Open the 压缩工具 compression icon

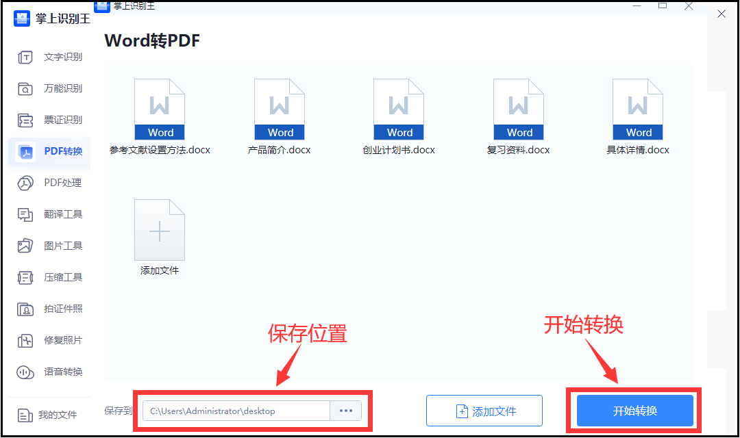(x=25, y=277)
